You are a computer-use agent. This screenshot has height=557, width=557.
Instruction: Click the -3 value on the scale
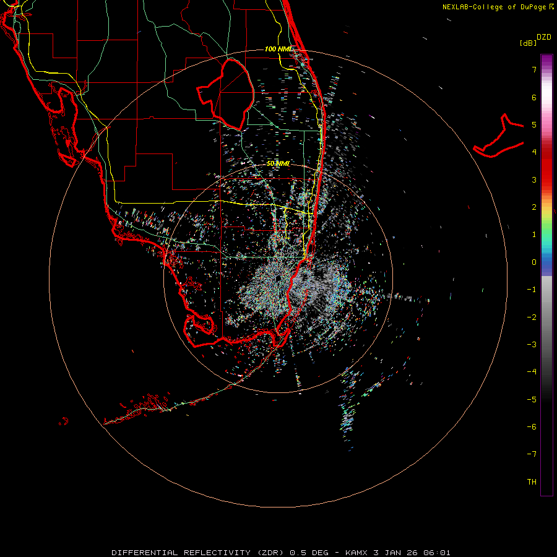coord(532,345)
